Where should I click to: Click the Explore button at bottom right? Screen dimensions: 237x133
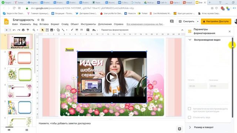point(180,129)
